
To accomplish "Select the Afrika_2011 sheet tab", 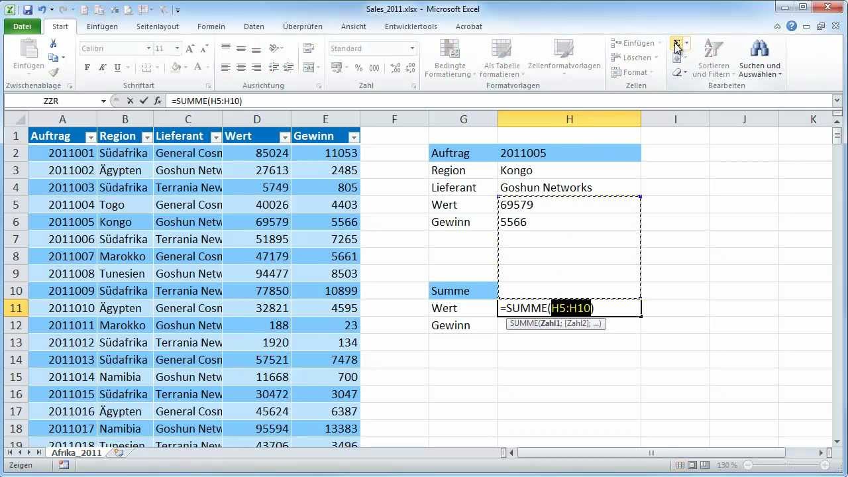I will (x=77, y=452).
